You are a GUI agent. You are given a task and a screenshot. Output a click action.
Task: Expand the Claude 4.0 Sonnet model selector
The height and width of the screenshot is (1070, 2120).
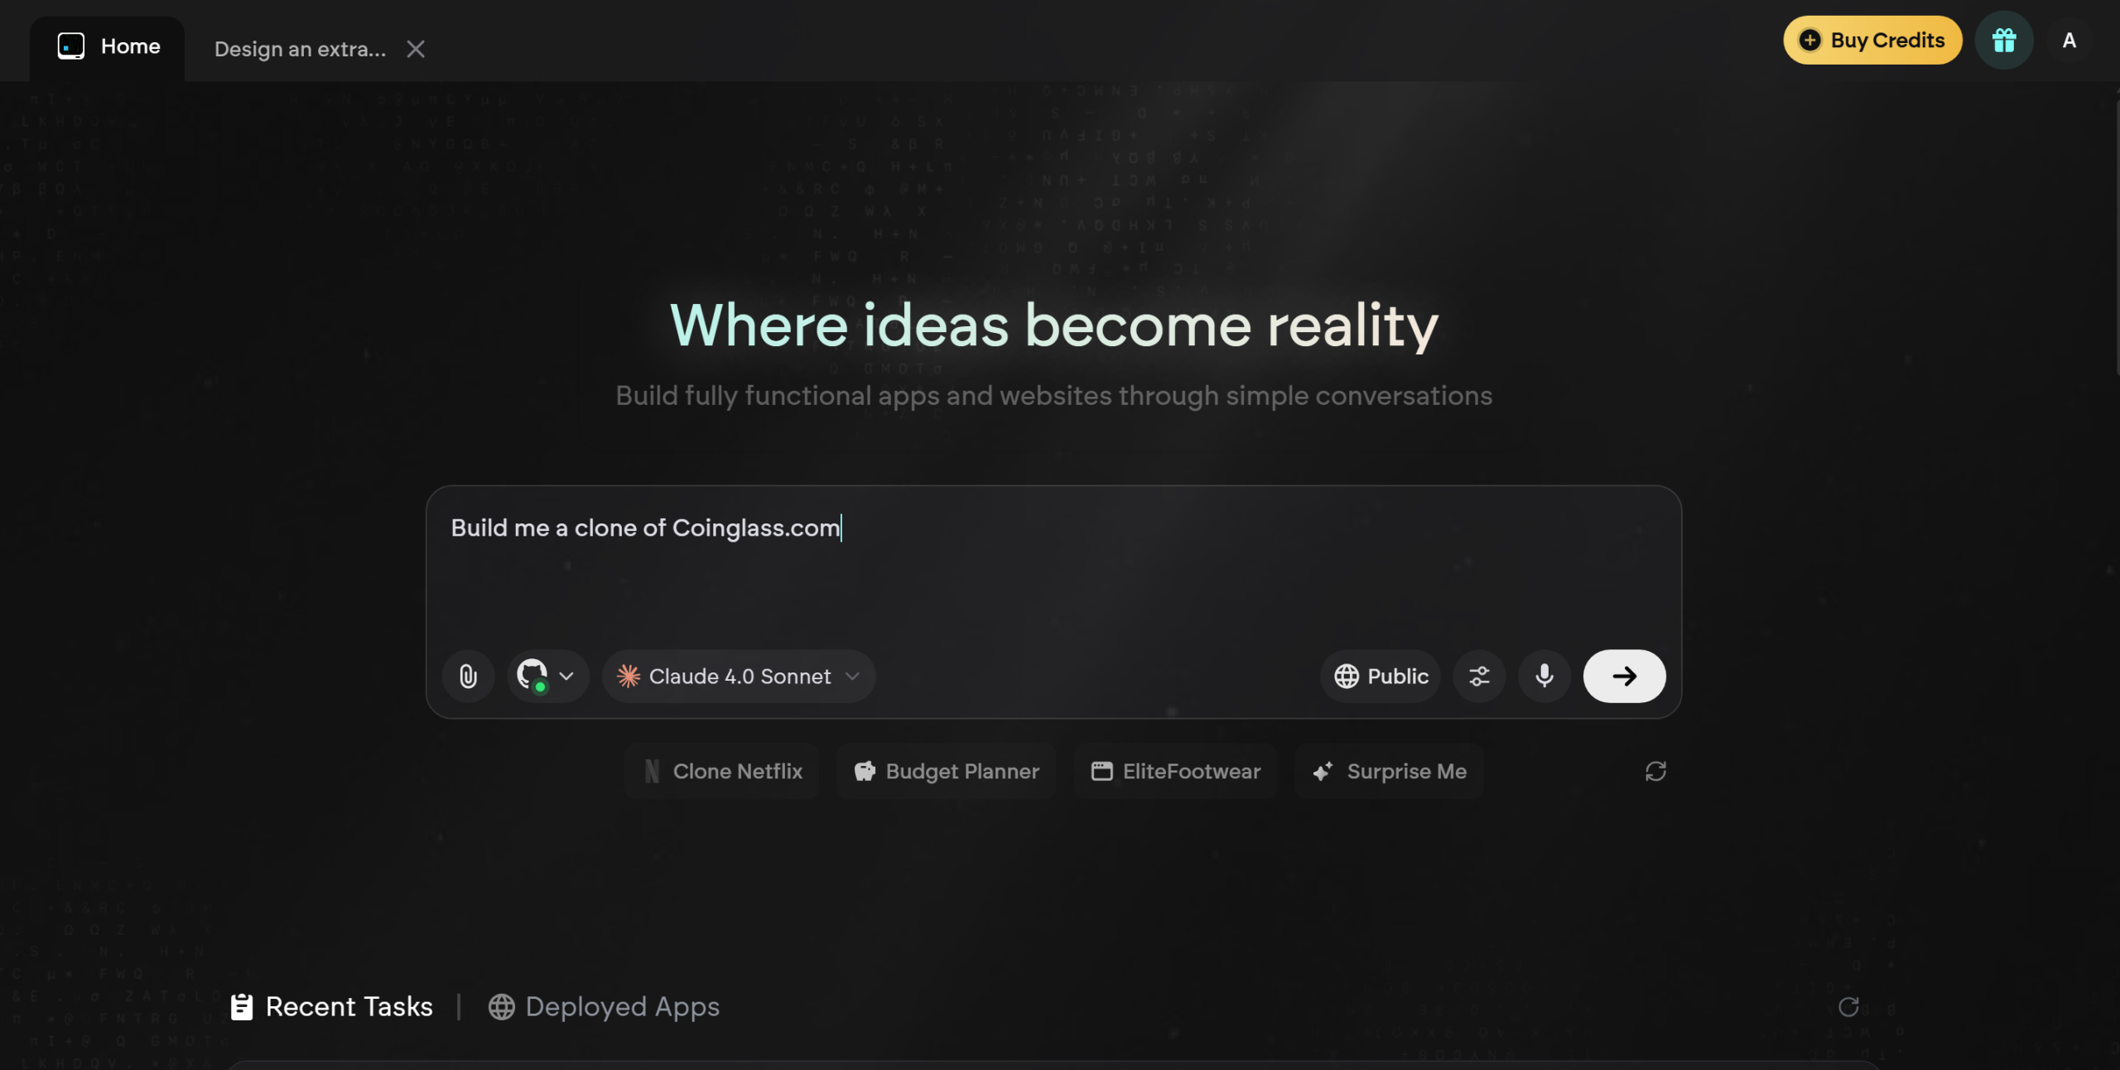pyautogui.click(x=738, y=677)
